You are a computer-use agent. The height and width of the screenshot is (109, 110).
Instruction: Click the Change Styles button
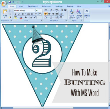point(79,14)
